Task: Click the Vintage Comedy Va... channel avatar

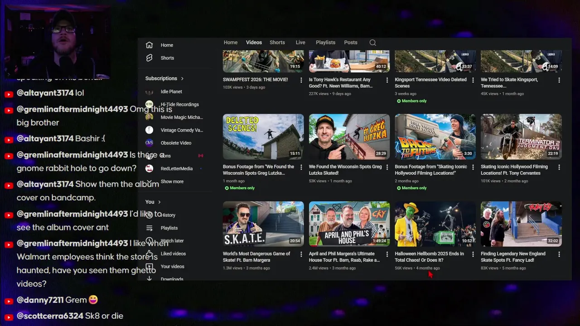Action: 149,130
